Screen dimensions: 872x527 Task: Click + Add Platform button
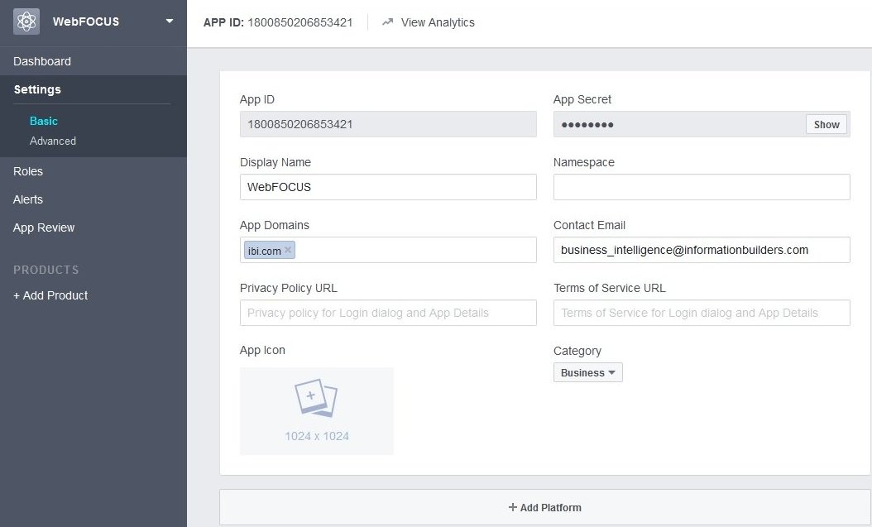tap(545, 507)
